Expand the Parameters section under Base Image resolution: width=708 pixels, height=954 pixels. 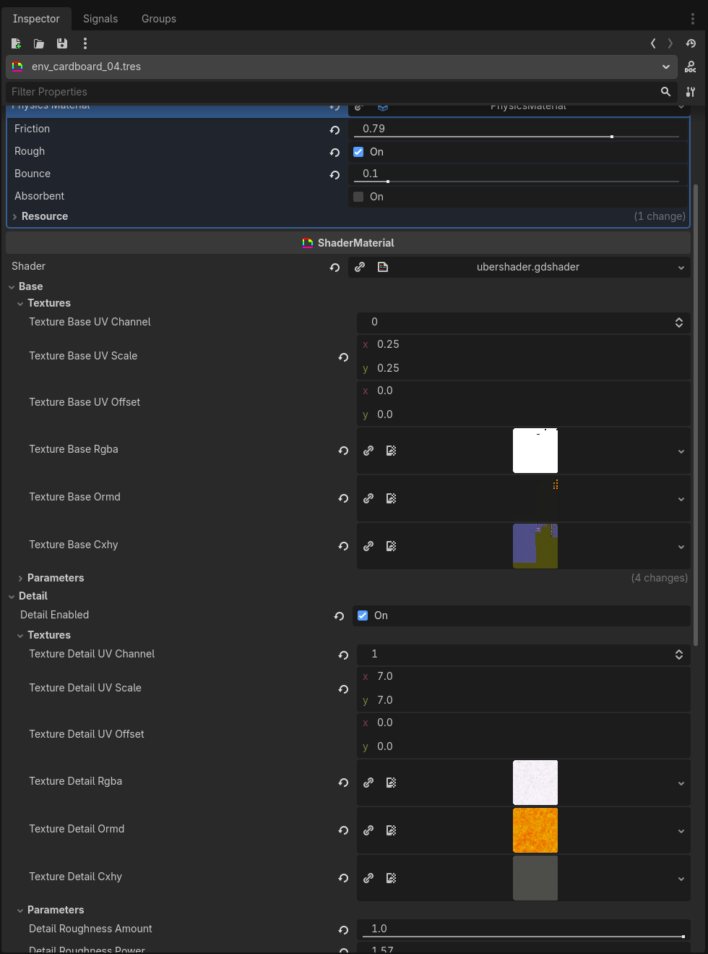point(56,578)
